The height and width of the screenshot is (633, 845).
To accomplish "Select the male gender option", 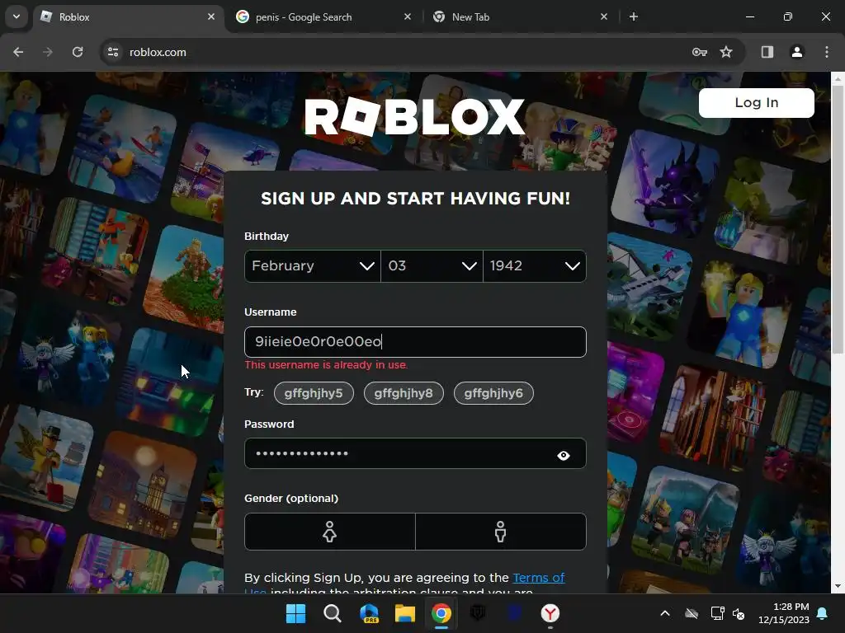I will 501,532.
